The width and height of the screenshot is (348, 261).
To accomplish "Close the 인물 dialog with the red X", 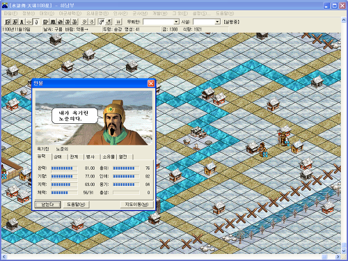I will [x=151, y=84].
